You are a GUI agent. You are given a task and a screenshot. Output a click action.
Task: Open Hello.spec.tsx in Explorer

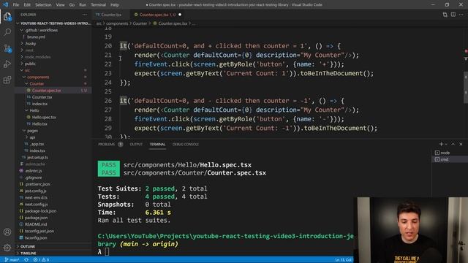(x=53, y=117)
